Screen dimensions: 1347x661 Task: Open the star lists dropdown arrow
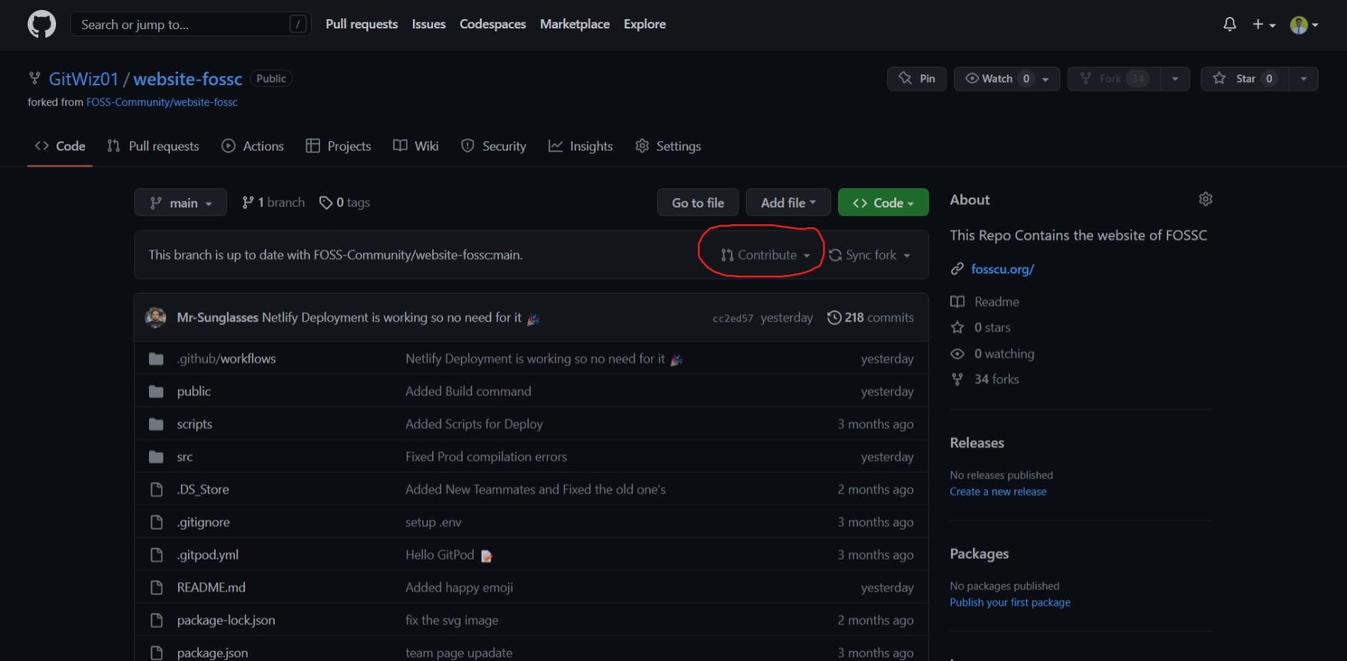(1303, 78)
